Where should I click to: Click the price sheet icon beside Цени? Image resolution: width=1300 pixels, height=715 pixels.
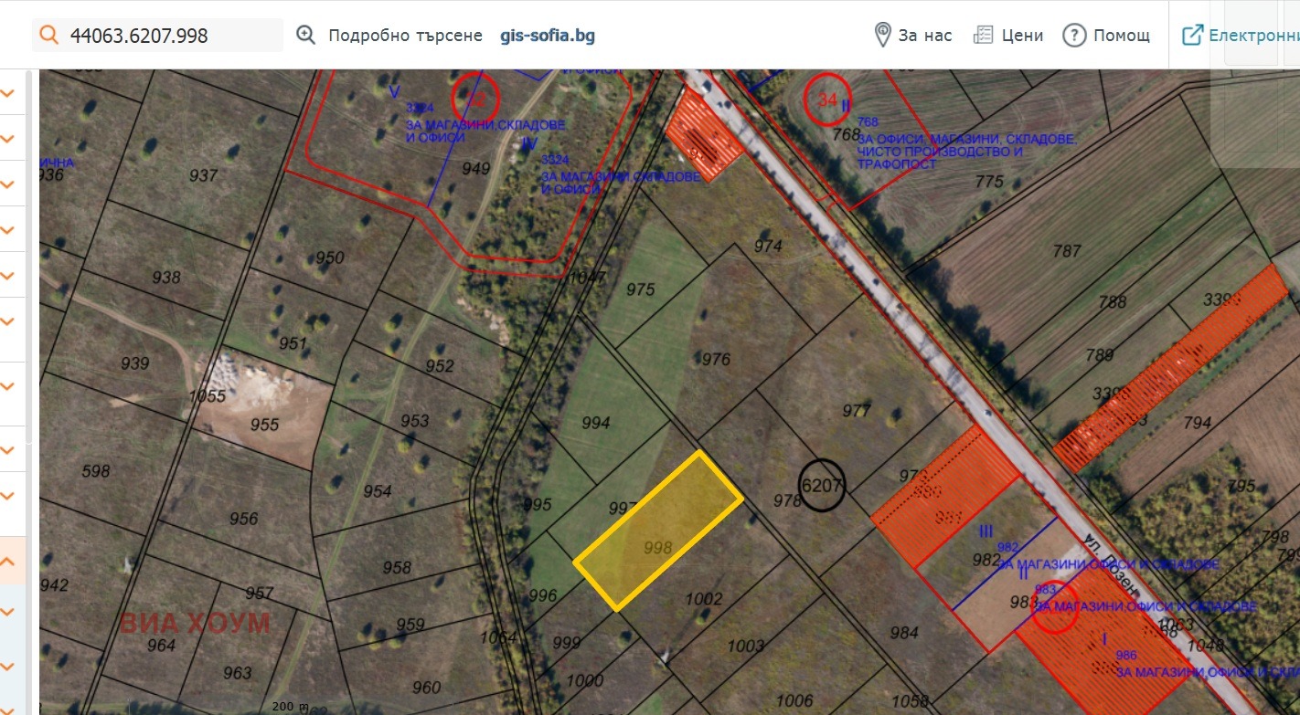coord(983,35)
